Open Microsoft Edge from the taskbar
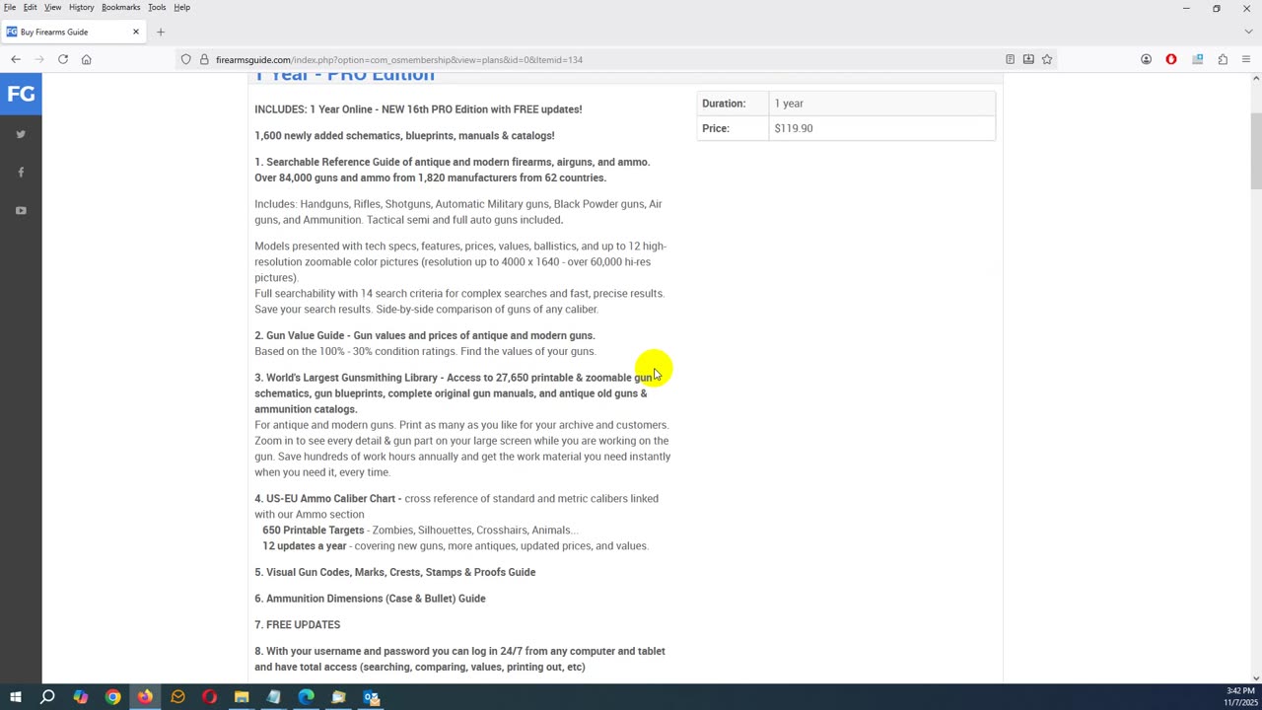This screenshot has height=710, width=1262. point(306,697)
